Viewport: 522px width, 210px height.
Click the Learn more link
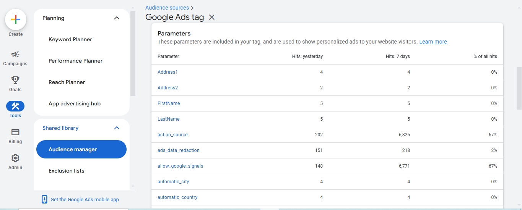(x=433, y=42)
